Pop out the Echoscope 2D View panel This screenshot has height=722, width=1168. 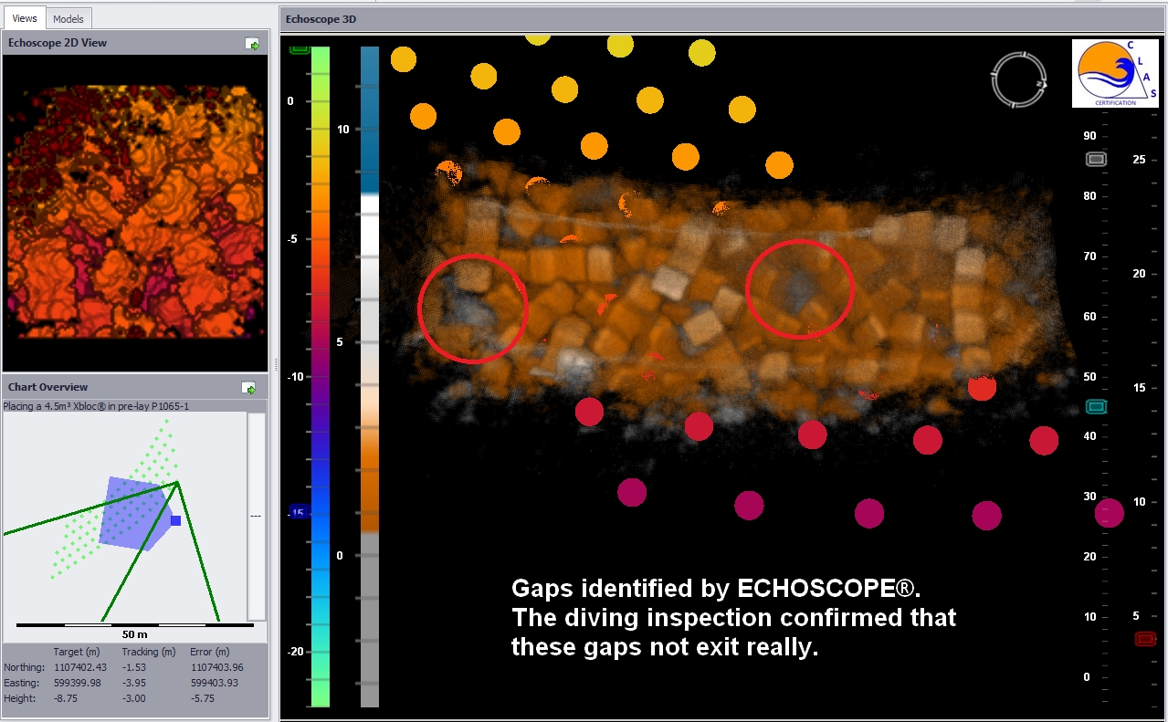(x=252, y=43)
